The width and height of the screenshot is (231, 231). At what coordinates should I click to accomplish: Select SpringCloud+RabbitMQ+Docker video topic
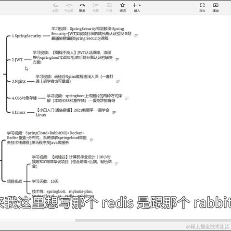47,138
